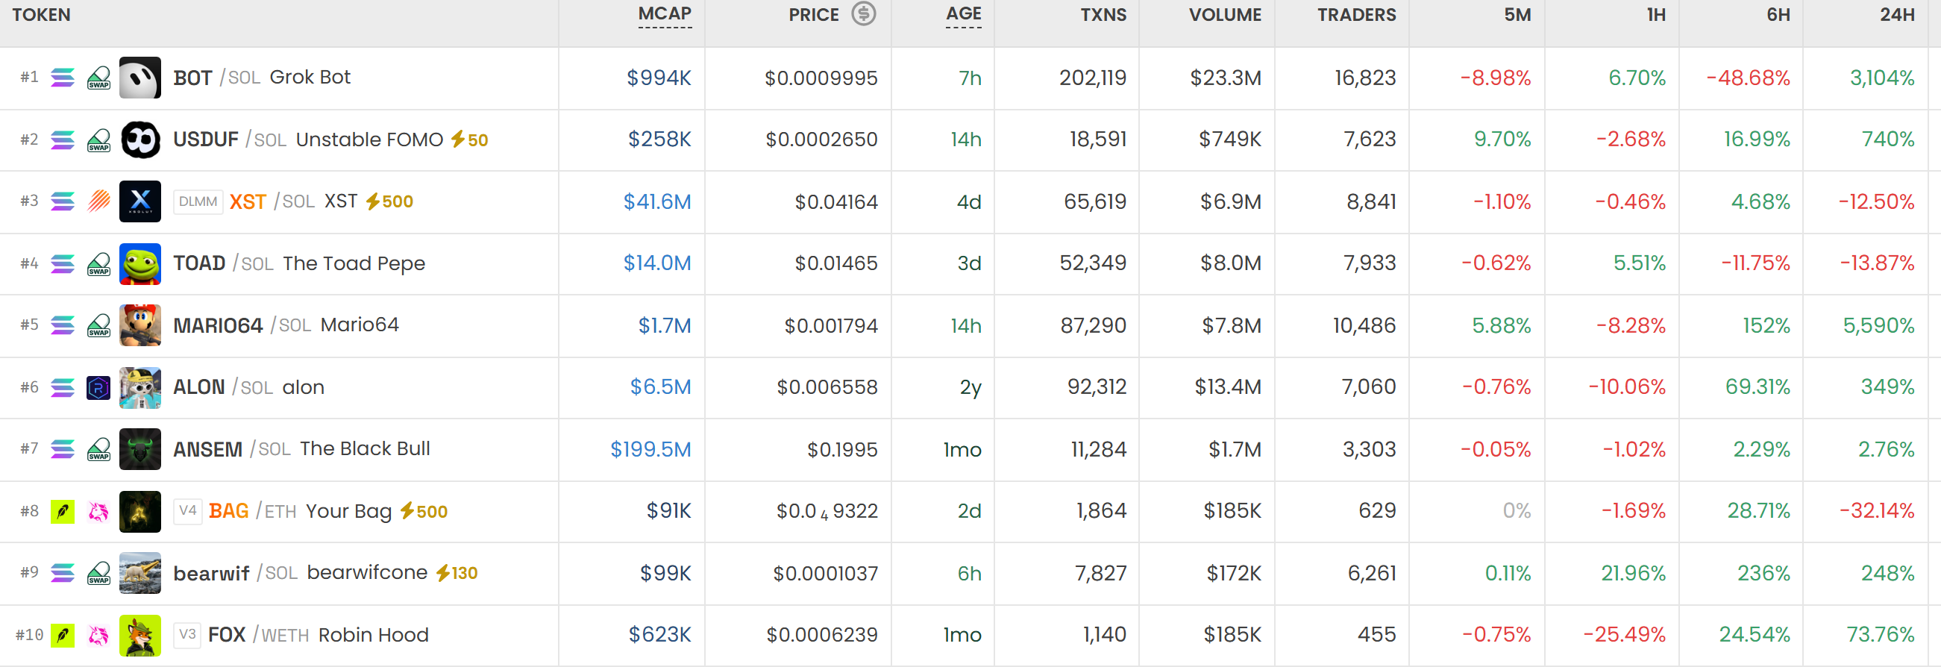Click the $23.3M volume value

(x=1225, y=78)
